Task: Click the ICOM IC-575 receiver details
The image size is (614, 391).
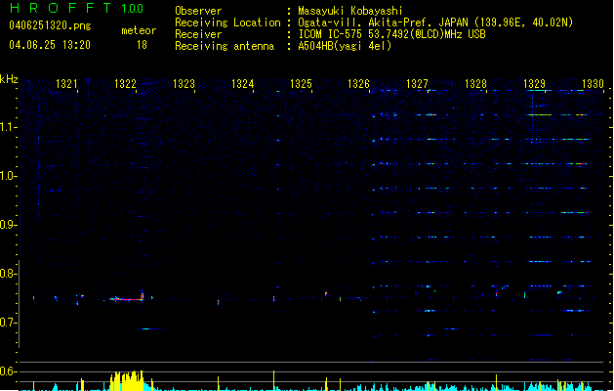Action: 391,34
